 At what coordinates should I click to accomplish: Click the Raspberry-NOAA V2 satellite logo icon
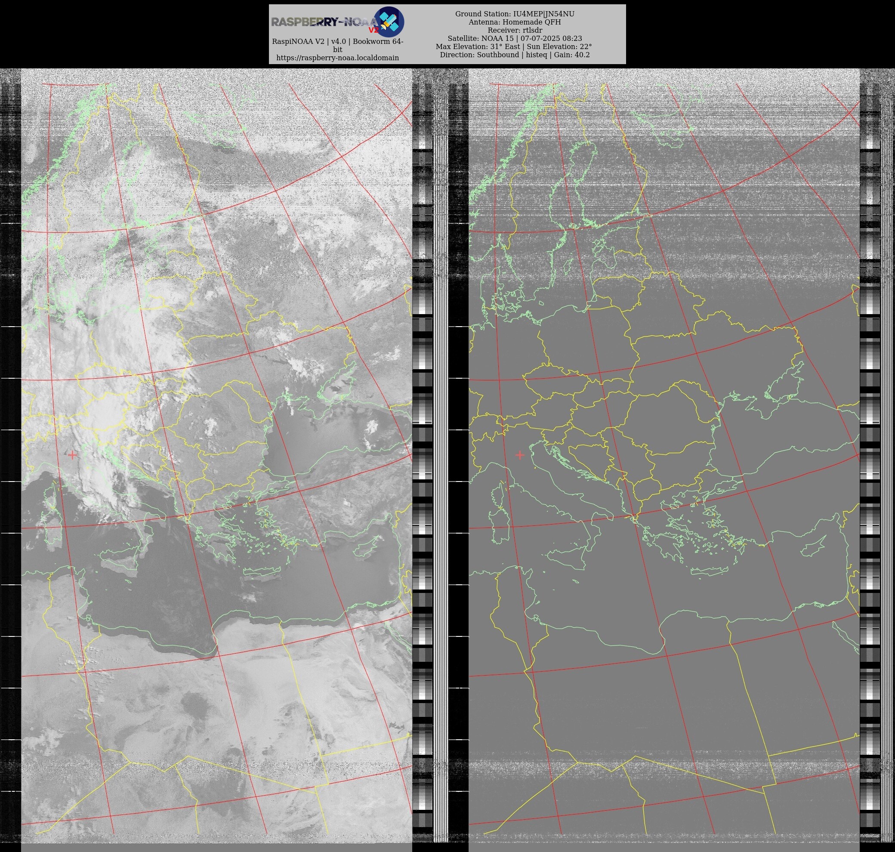[389, 22]
